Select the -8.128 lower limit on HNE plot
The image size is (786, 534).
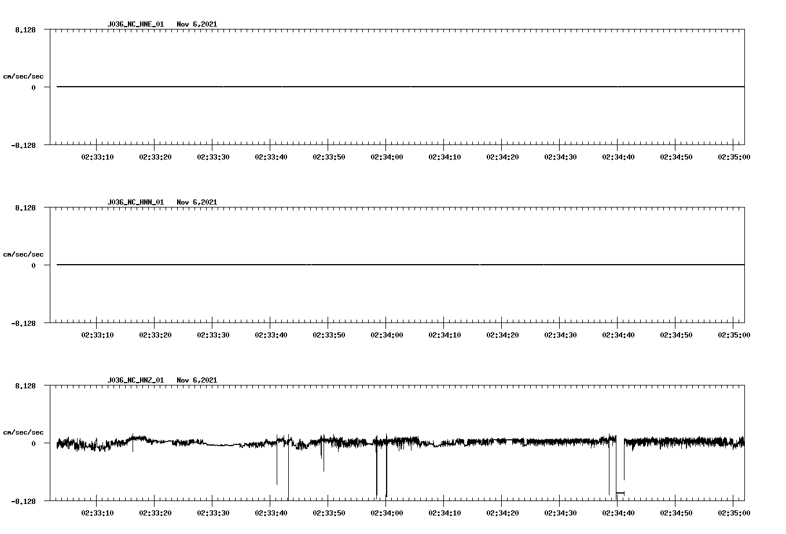(24, 145)
